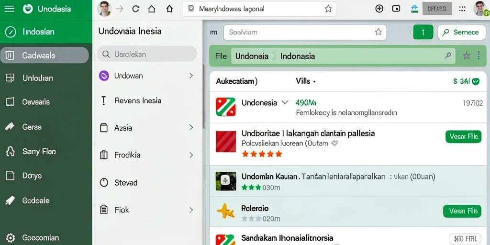The image size is (490, 245).
Task: Switch to the Indonasia tab
Action: click(x=298, y=56)
